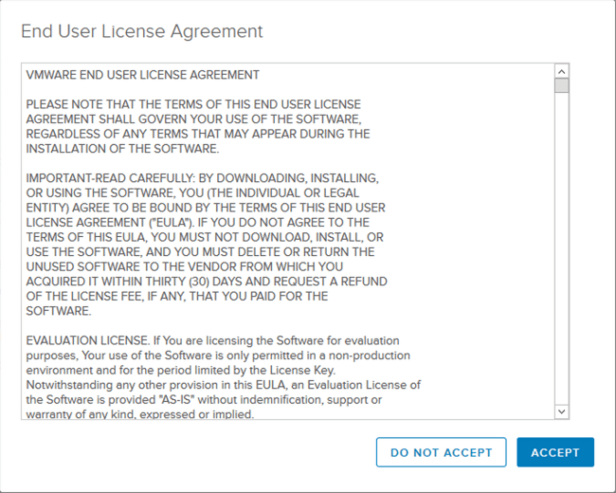Click the line starting with REGARDLESS OF ANY TERMS
Image resolution: width=616 pixels, height=493 pixels.
click(197, 134)
